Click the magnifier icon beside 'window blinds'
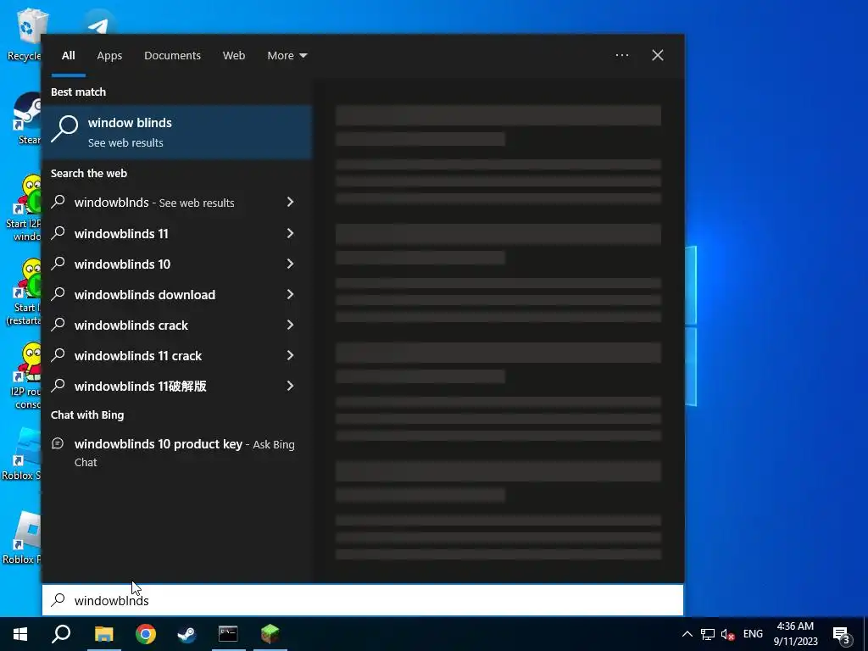The height and width of the screenshot is (651, 868). coord(64,129)
